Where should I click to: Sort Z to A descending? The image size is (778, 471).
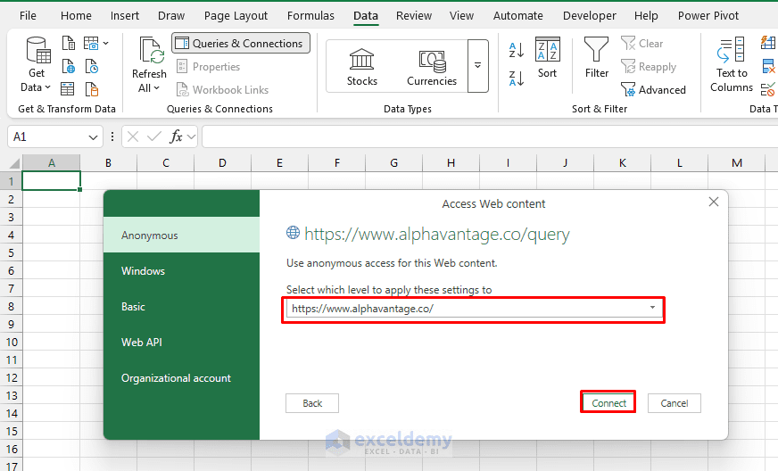[516, 78]
